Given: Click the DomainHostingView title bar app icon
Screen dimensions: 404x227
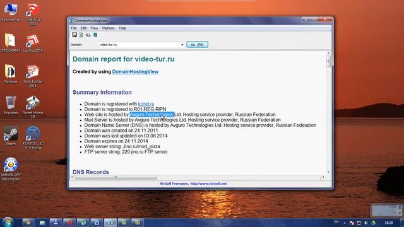Looking at the screenshot, I should [x=71, y=21].
